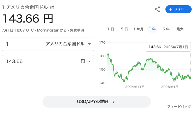Click the dollar amount input field showing 1
The width and height of the screenshot is (196, 118).
(x=20, y=44)
